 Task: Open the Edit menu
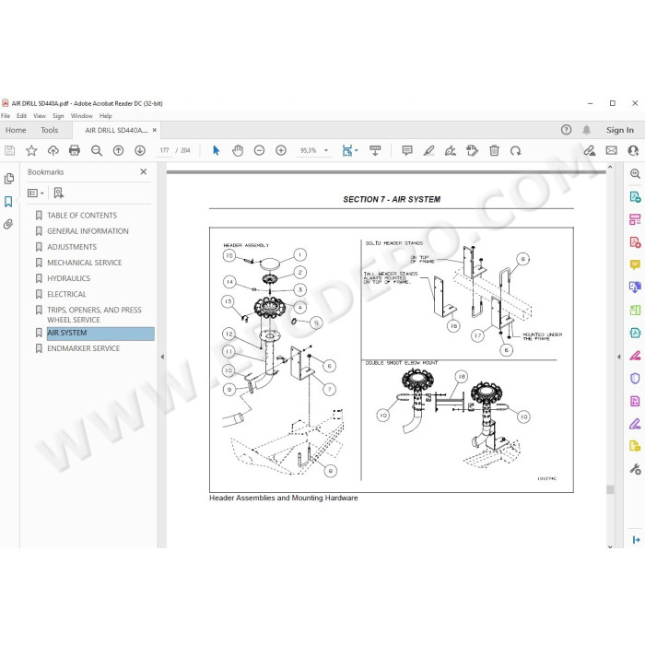21,116
